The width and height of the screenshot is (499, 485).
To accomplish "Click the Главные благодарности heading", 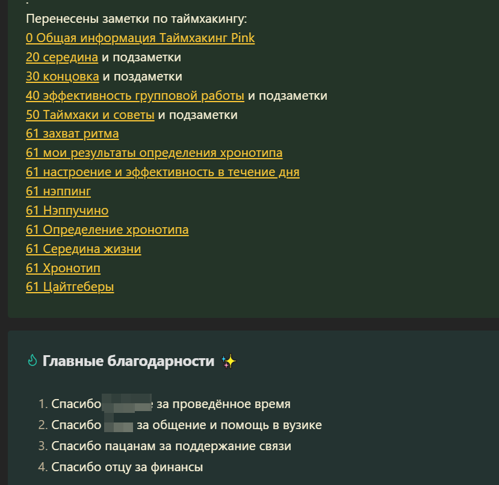I will coord(129,361).
